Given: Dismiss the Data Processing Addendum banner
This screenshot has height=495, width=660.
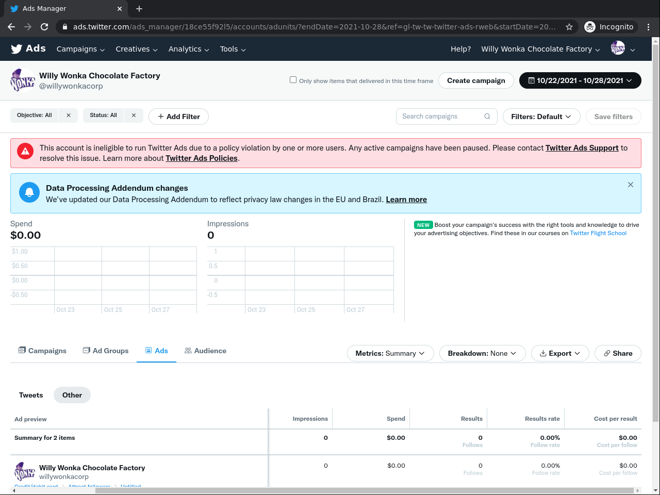Looking at the screenshot, I should point(631,185).
